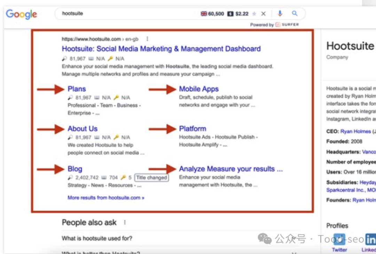Click the word count icon under About Us
This screenshot has width=376, height=254.
coord(97,137)
